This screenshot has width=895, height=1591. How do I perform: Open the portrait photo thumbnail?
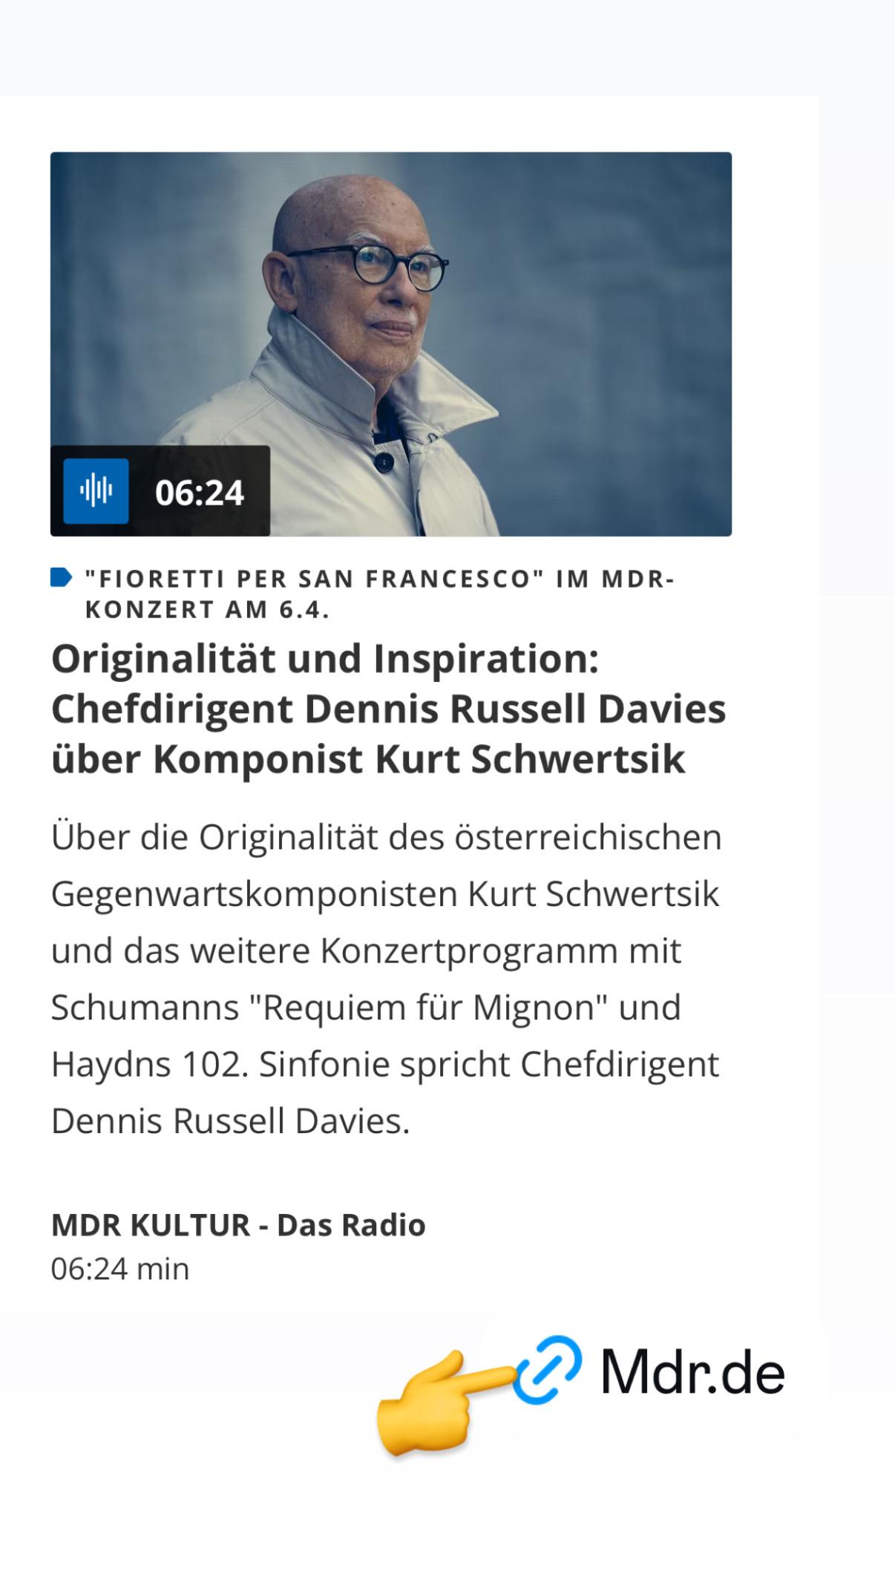391,344
